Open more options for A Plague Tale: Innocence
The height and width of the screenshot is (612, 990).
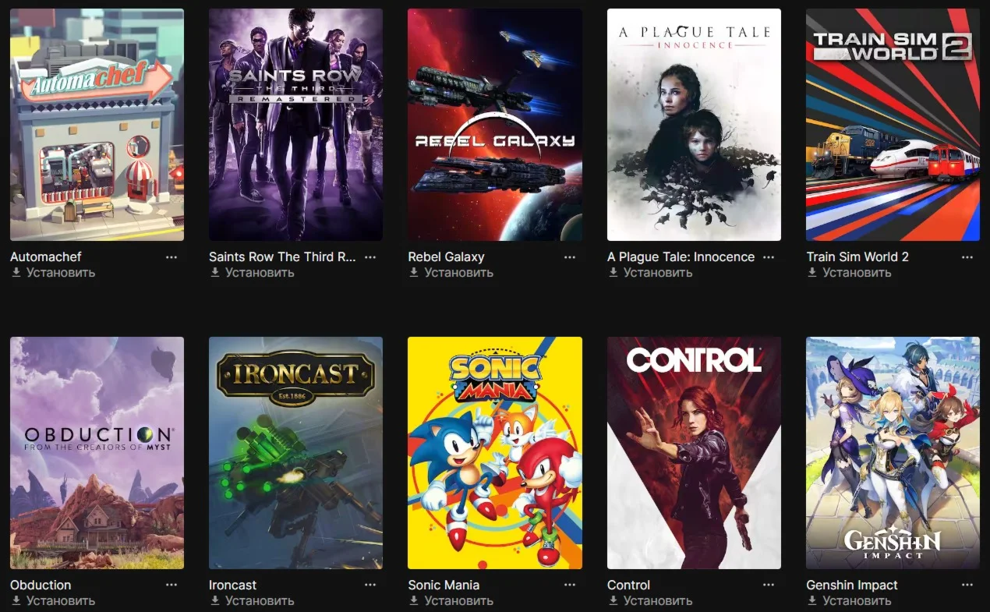769,256
